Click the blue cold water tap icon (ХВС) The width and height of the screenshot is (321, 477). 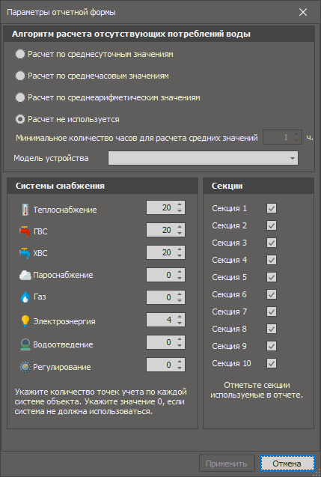pyautogui.click(x=25, y=253)
